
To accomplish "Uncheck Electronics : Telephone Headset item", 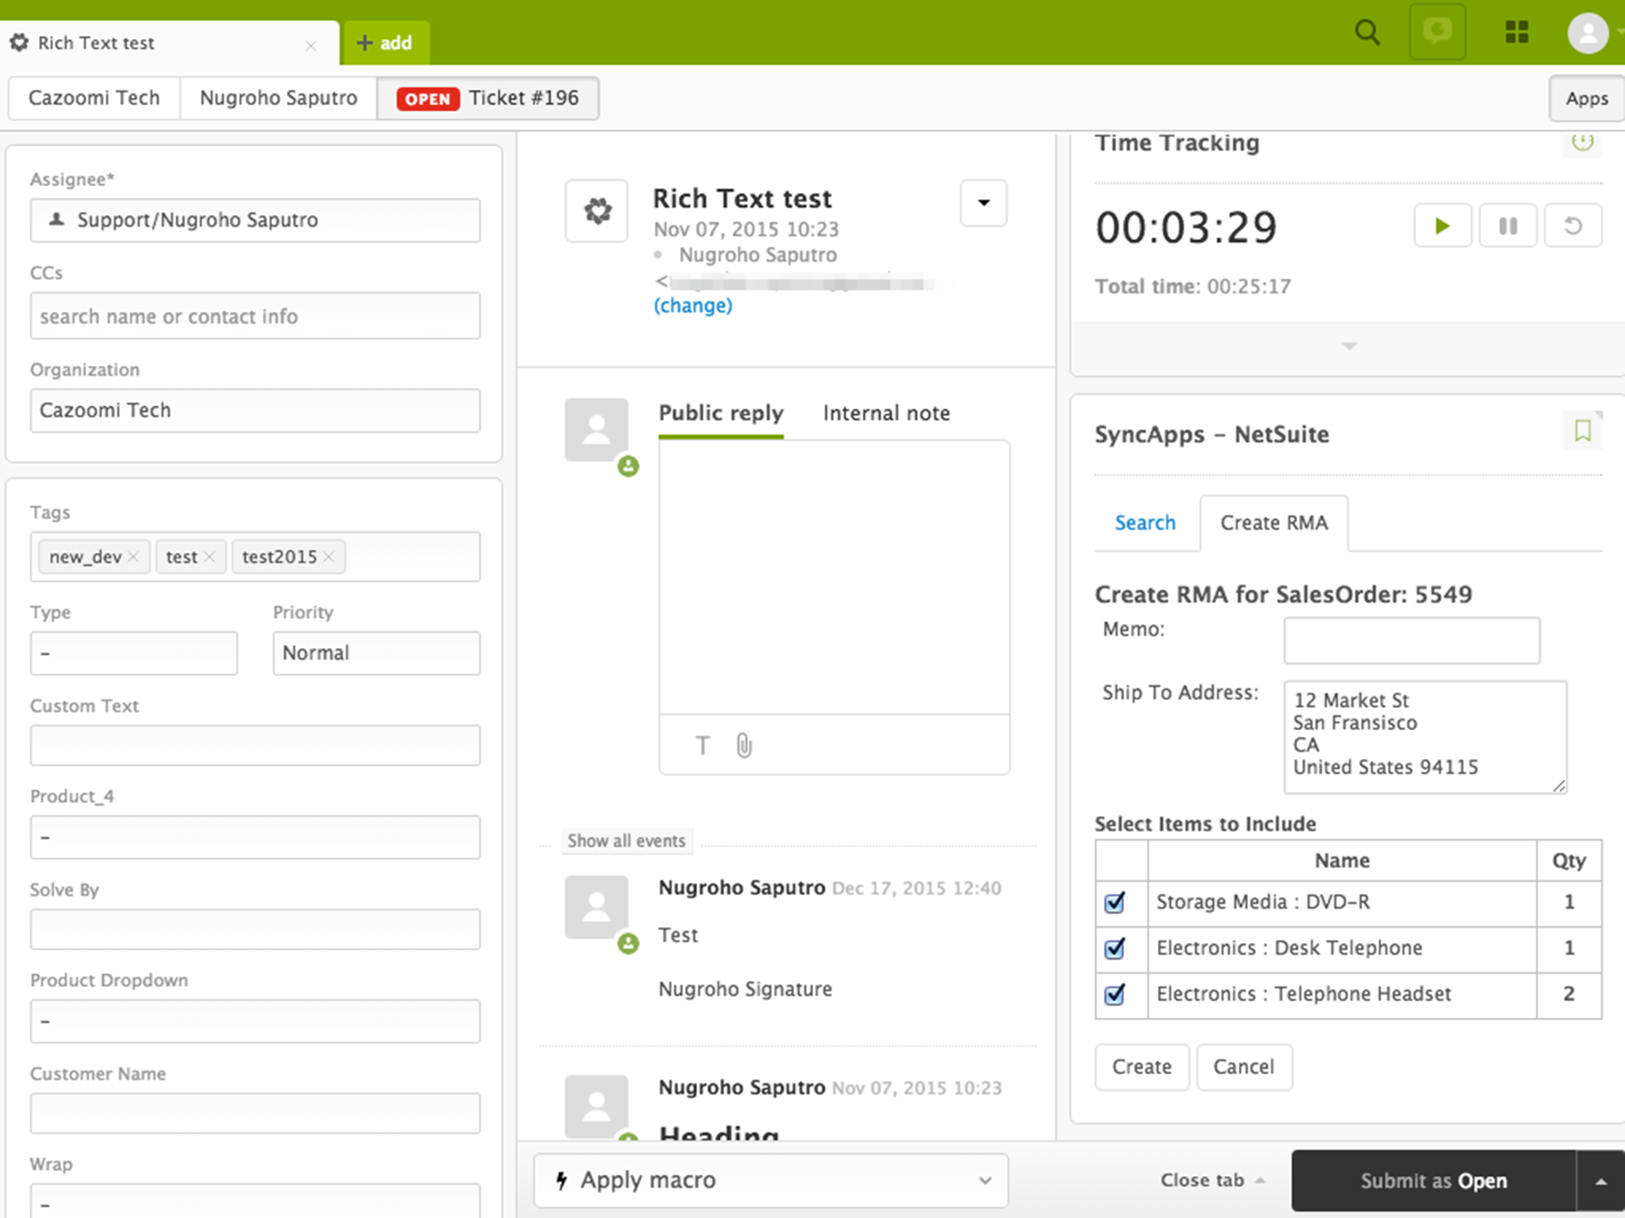I will [1116, 995].
